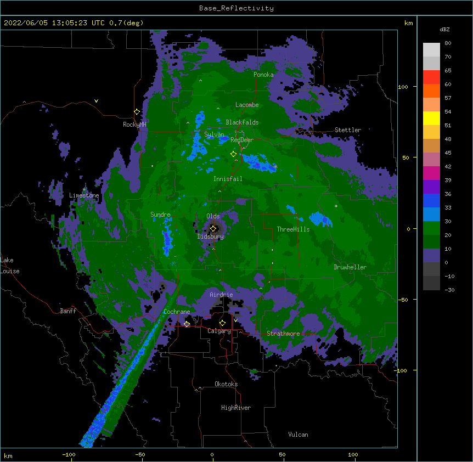Click the Drumheller label
Image resolution: width=473 pixels, height=462 pixels.
350,267
